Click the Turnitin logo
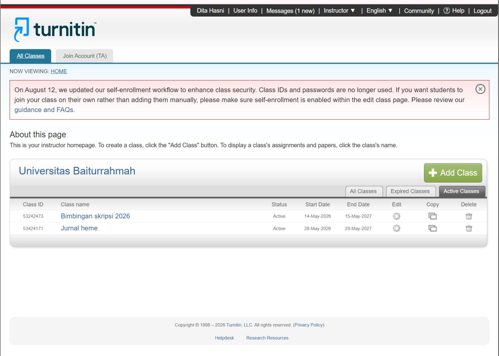The width and height of the screenshot is (499, 356). (55, 30)
